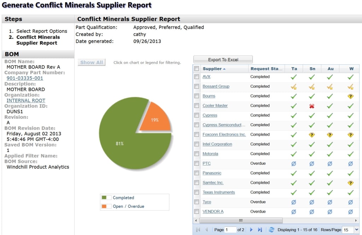Click the W question icon for Foxconn Electronics
Screen dimensions: 362x235
tap(350, 135)
